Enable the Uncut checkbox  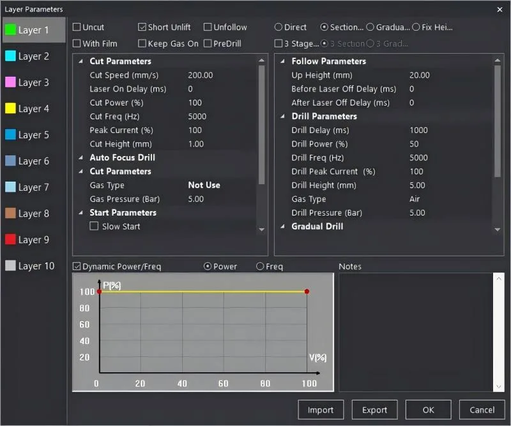[x=77, y=27]
